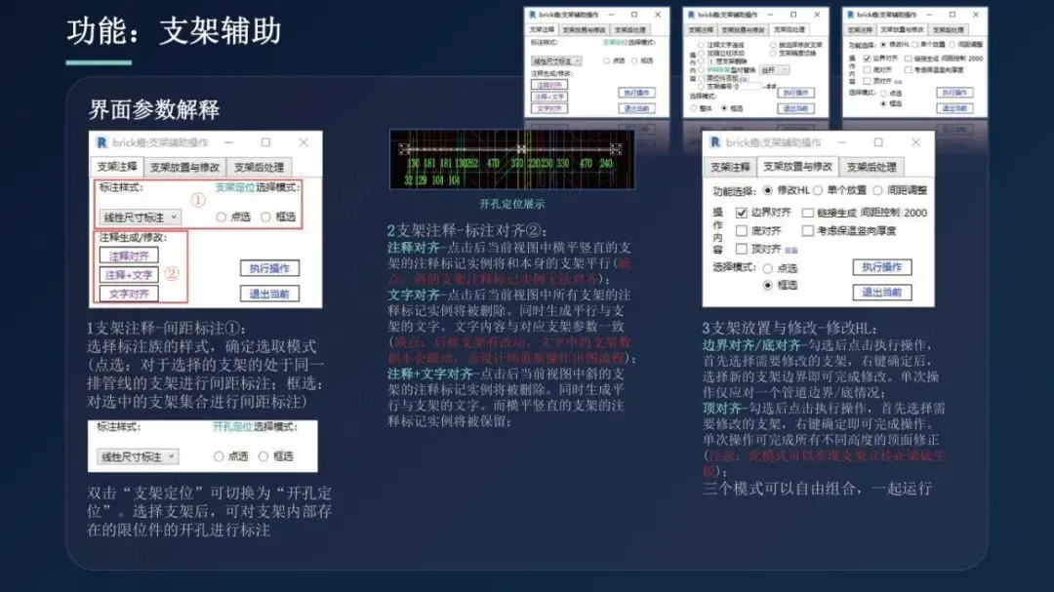Select 点选 radio in large 支架注释 dialog
The image size is (1054, 592).
[x=222, y=217]
